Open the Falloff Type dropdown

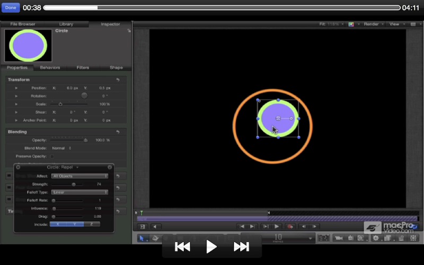(x=79, y=192)
